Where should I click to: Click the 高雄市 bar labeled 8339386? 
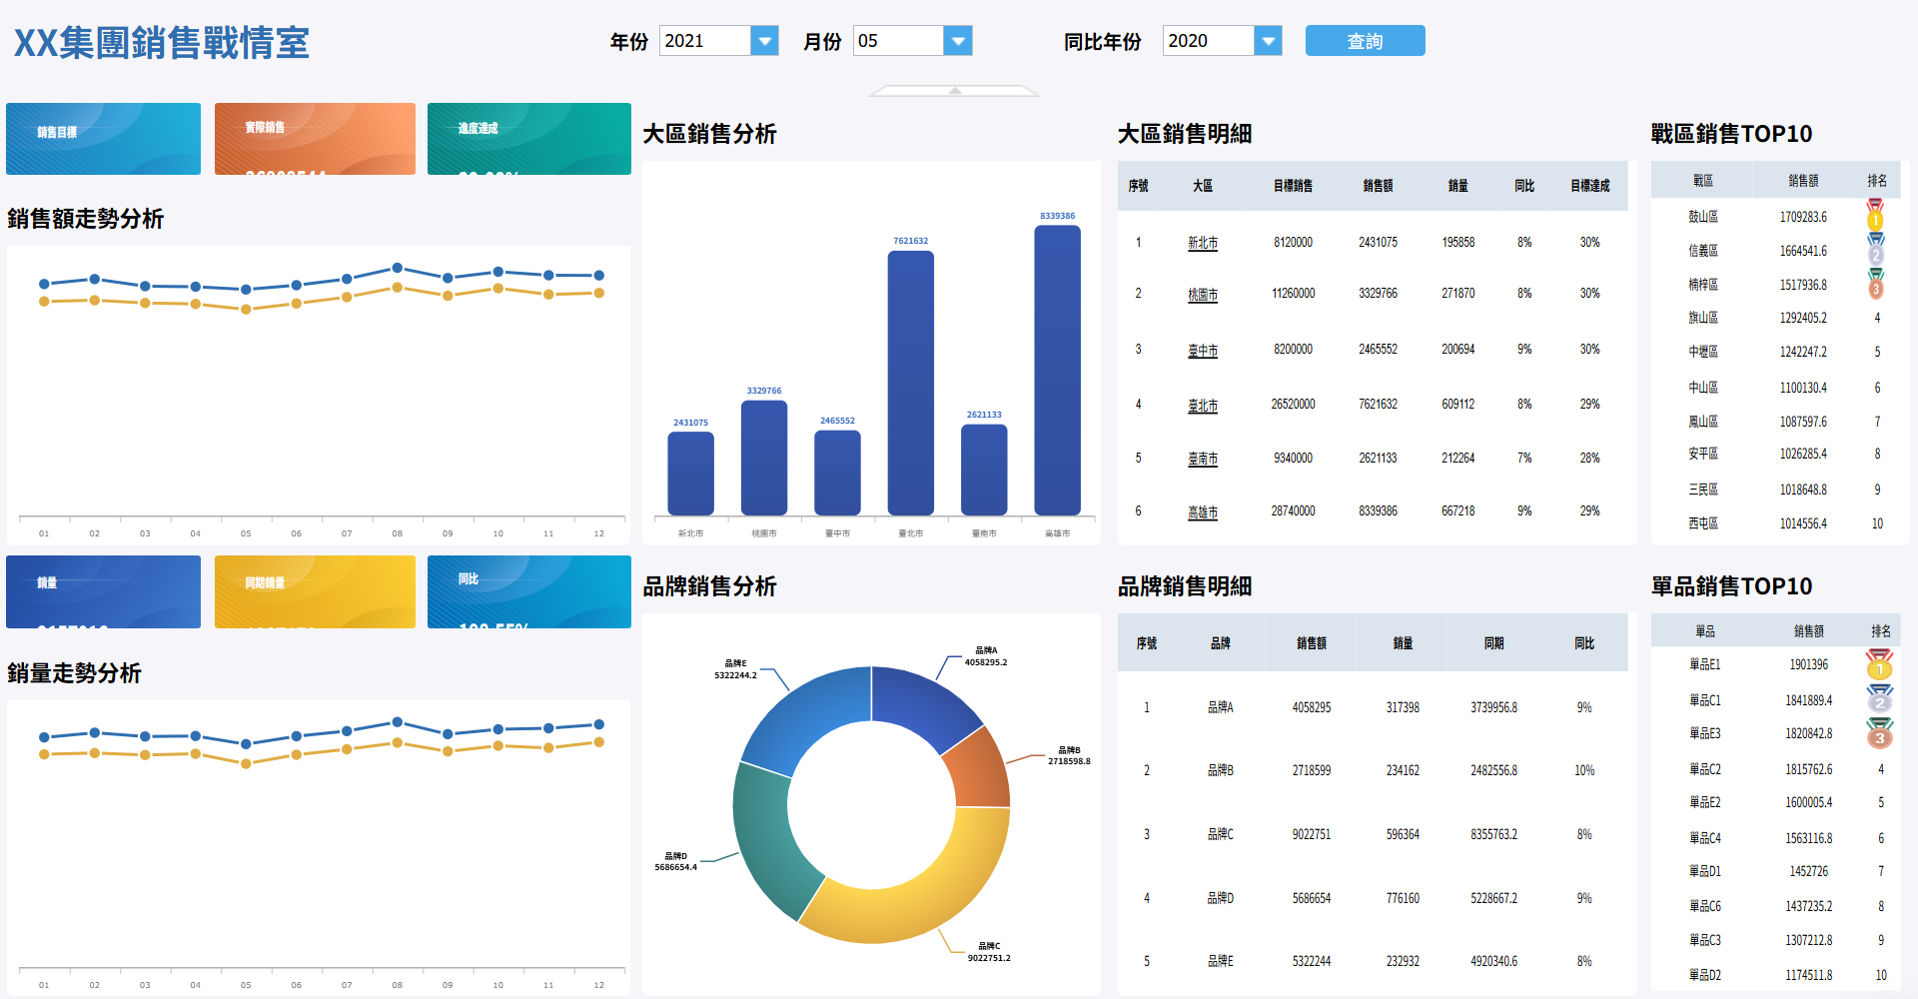1057,371
